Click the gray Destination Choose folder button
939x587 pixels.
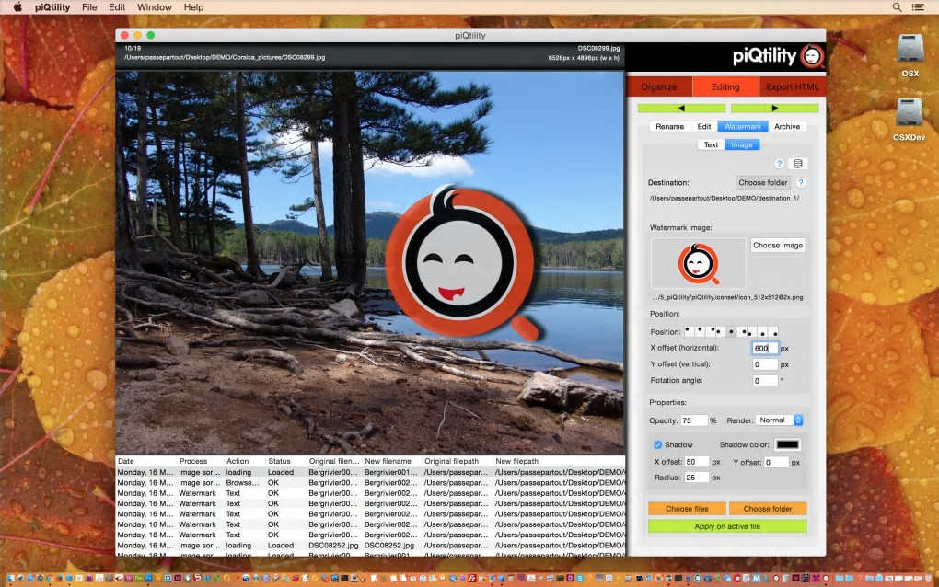763,182
